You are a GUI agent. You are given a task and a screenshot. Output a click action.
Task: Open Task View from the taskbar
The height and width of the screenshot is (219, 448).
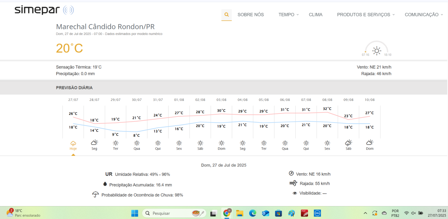pos(213,213)
